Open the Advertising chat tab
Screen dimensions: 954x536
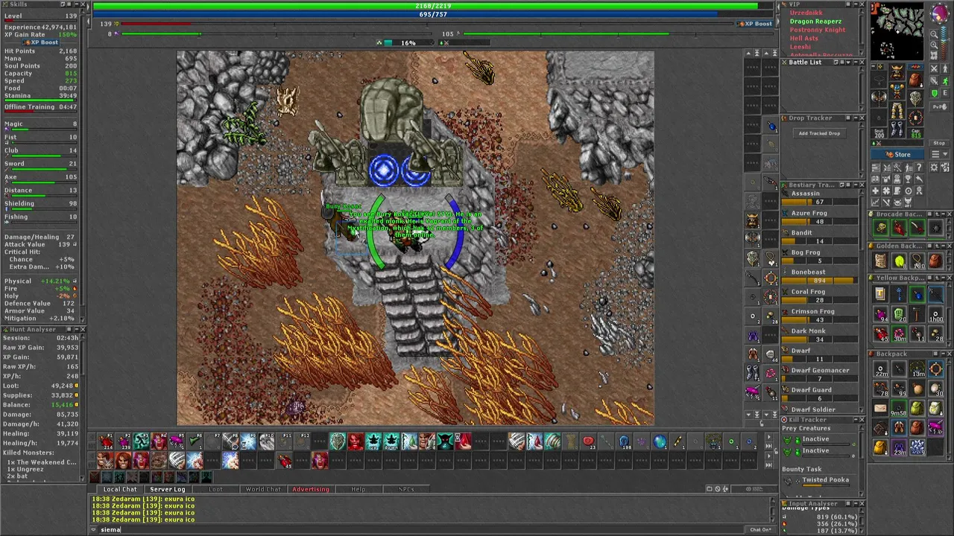point(311,489)
